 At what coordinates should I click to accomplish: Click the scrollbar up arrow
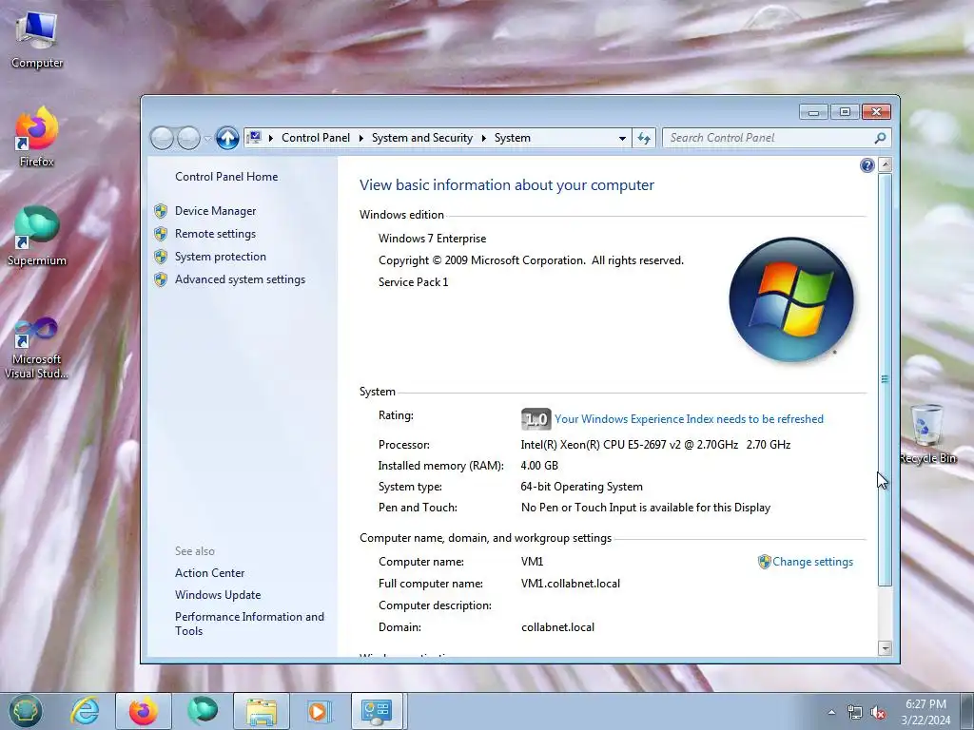886,165
